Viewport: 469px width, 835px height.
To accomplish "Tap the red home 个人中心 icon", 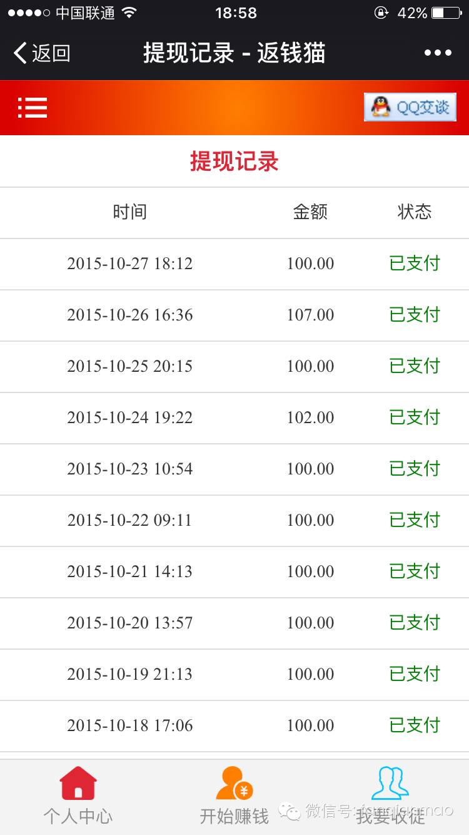I will (78, 783).
